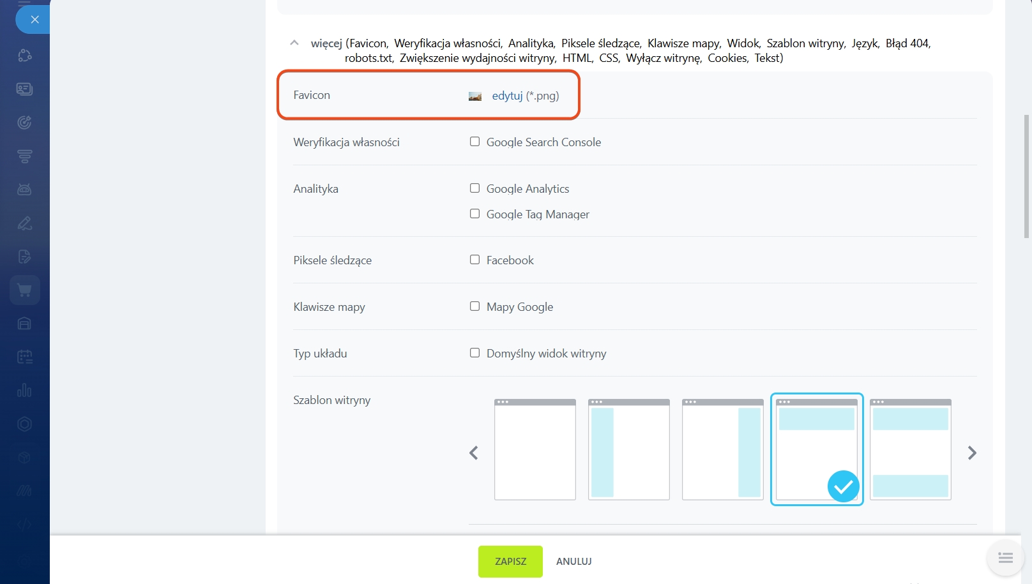Tick the Google Analytics checkbox
Image resolution: width=1032 pixels, height=584 pixels.
(x=474, y=188)
